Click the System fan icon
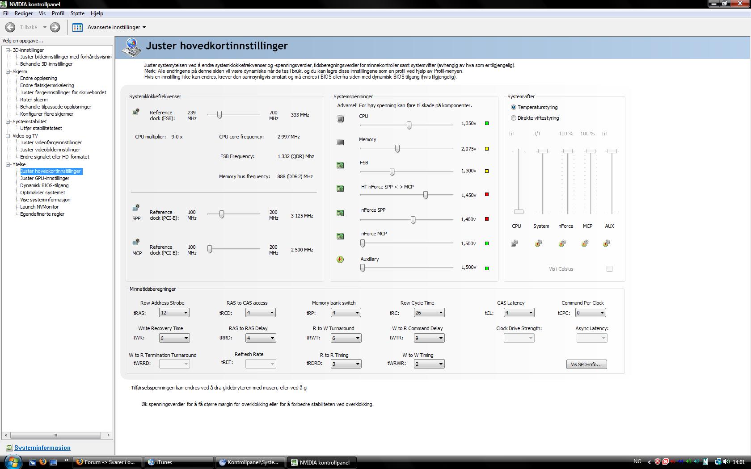The height and width of the screenshot is (469, 751). pyautogui.click(x=539, y=243)
